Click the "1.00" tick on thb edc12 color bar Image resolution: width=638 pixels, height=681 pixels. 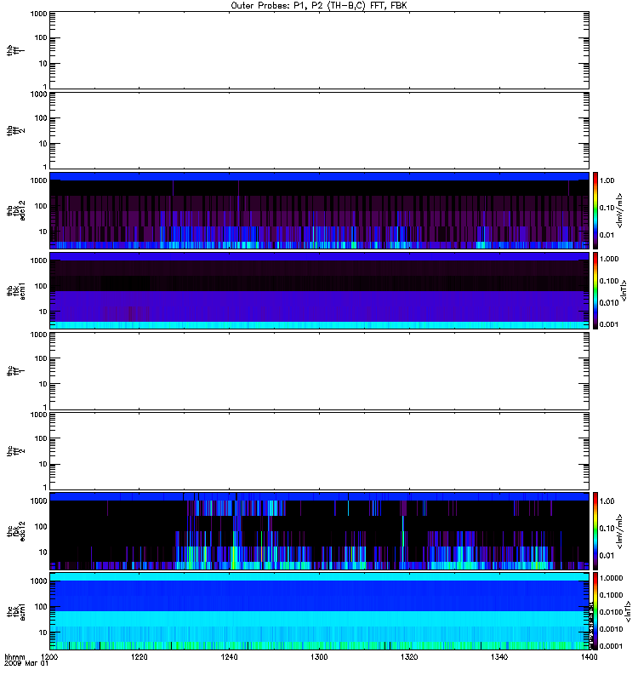tap(607, 180)
